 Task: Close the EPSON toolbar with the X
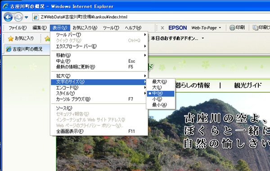click(162, 28)
